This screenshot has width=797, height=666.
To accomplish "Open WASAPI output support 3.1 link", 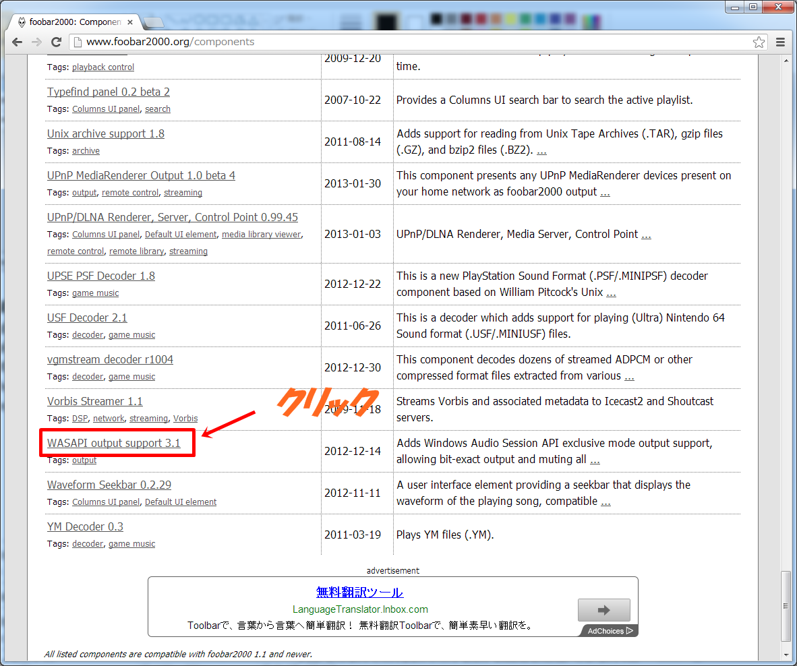I will tap(114, 443).
